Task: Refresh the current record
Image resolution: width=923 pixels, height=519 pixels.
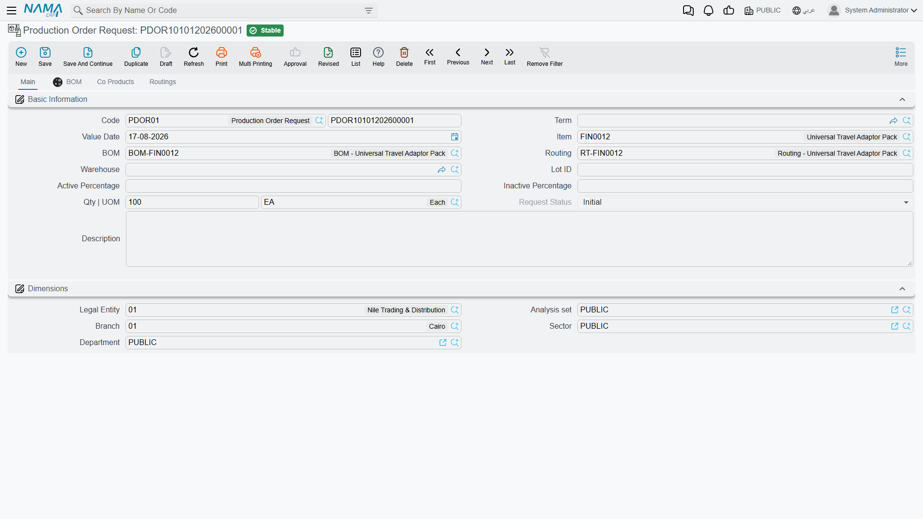Action: (194, 57)
